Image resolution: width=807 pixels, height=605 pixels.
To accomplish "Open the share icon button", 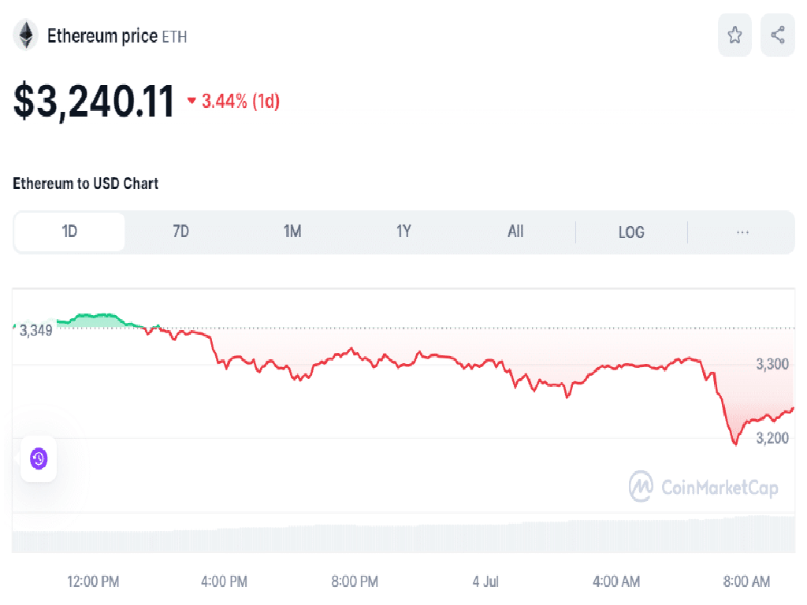I will pyautogui.click(x=778, y=35).
